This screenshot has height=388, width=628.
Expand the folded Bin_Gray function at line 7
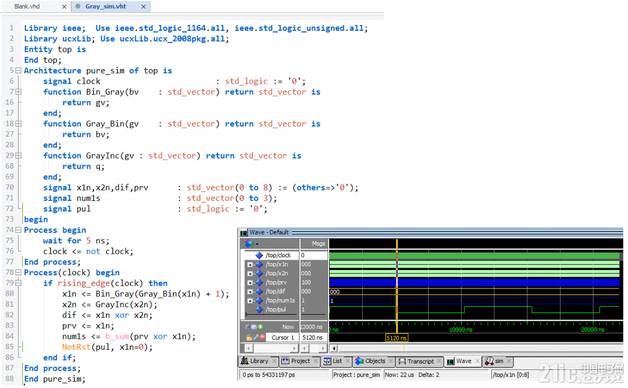pos(19,92)
